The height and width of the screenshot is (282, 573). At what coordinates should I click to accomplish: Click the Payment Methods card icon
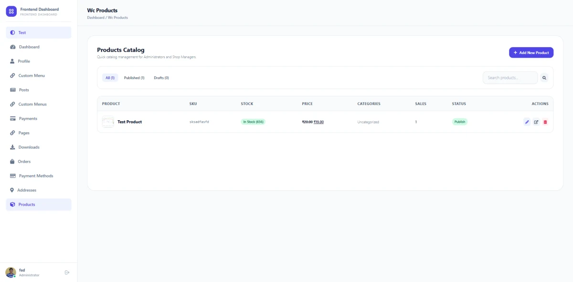click(13, 176)
